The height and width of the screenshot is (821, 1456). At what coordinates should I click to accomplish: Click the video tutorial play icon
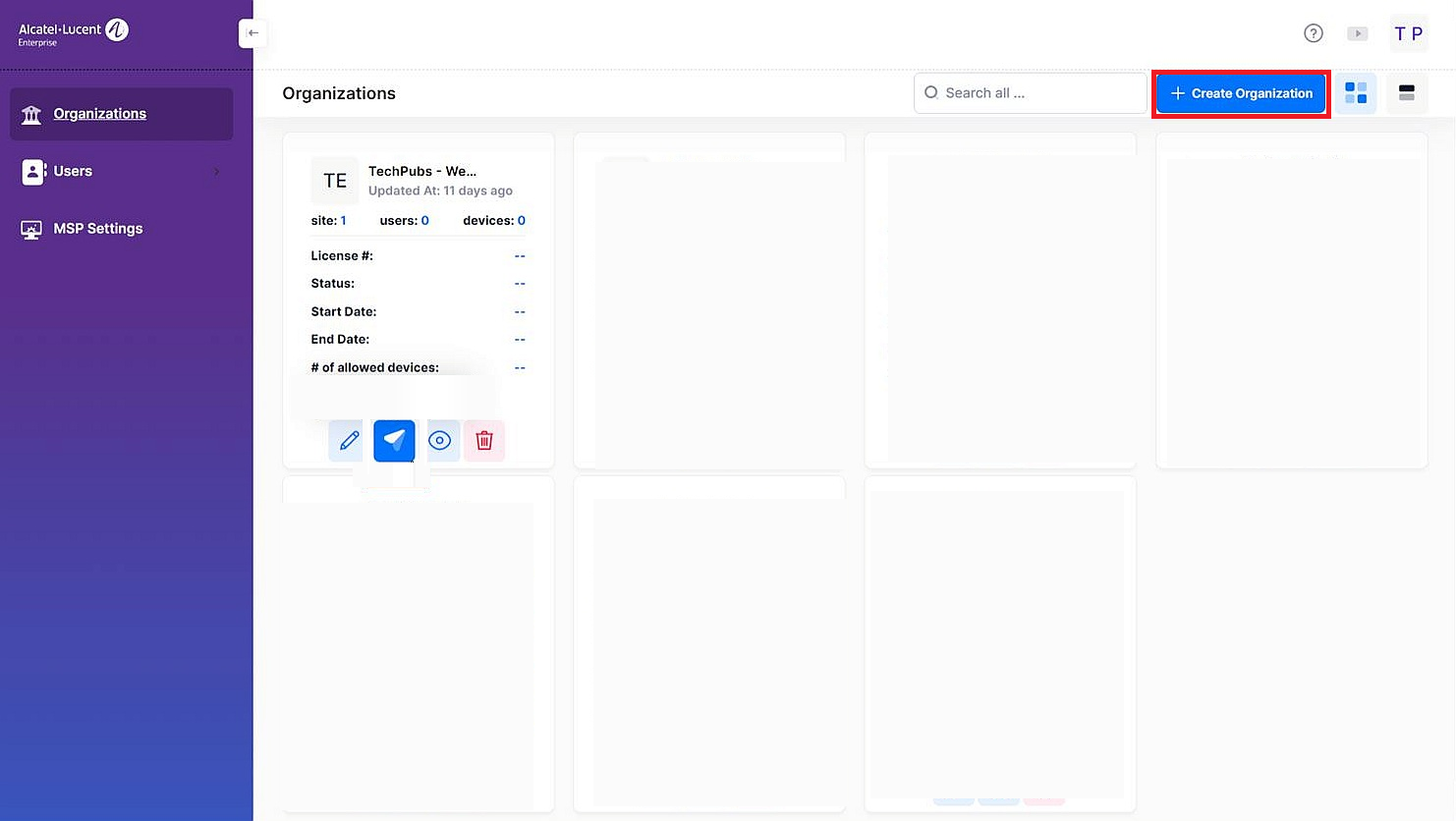pyautogui.click(x=1358, y=33)
